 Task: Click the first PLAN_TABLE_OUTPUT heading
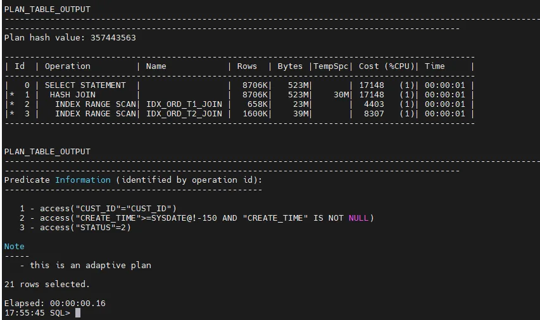[47, 9]
